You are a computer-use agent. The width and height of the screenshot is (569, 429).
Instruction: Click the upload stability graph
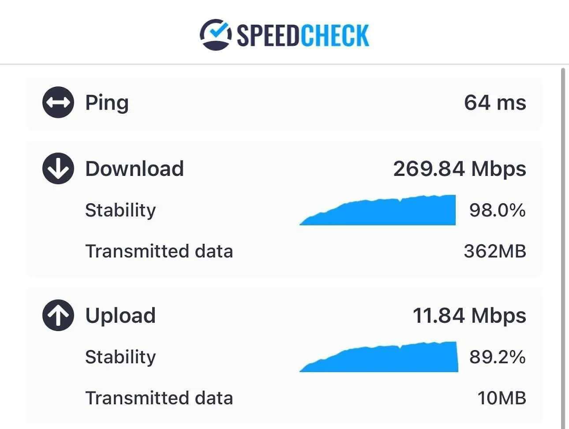(379, 357)
